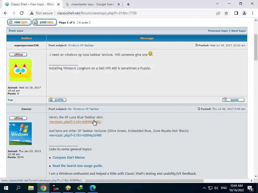
Task: Open Compare Start Menus link
Action: coord(69,157)
